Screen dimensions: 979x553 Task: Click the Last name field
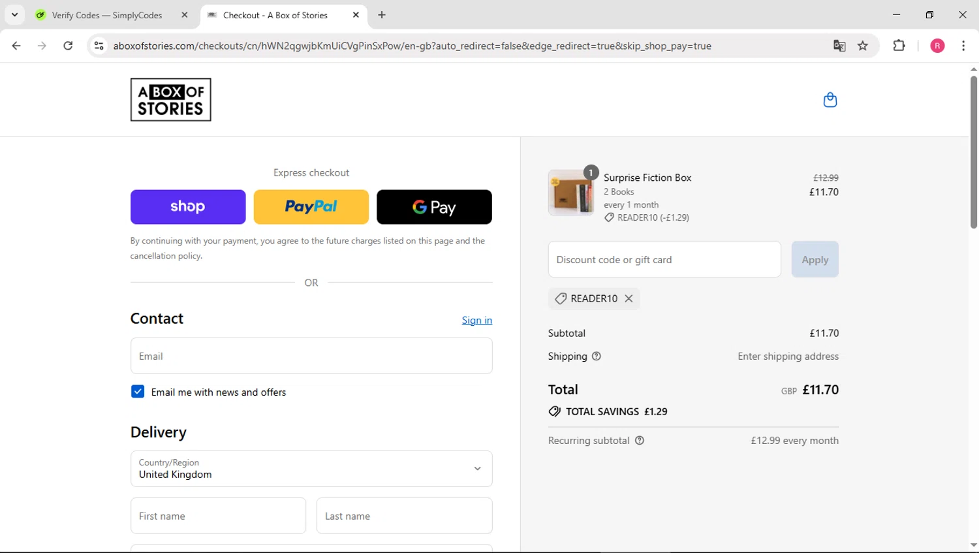click(x=405, y=516)
